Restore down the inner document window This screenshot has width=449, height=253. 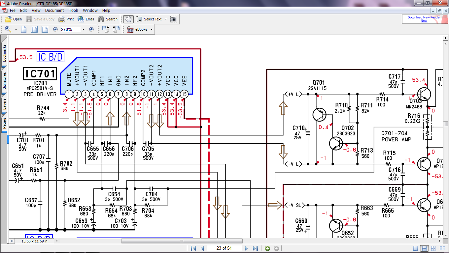(x=440, y=11)
